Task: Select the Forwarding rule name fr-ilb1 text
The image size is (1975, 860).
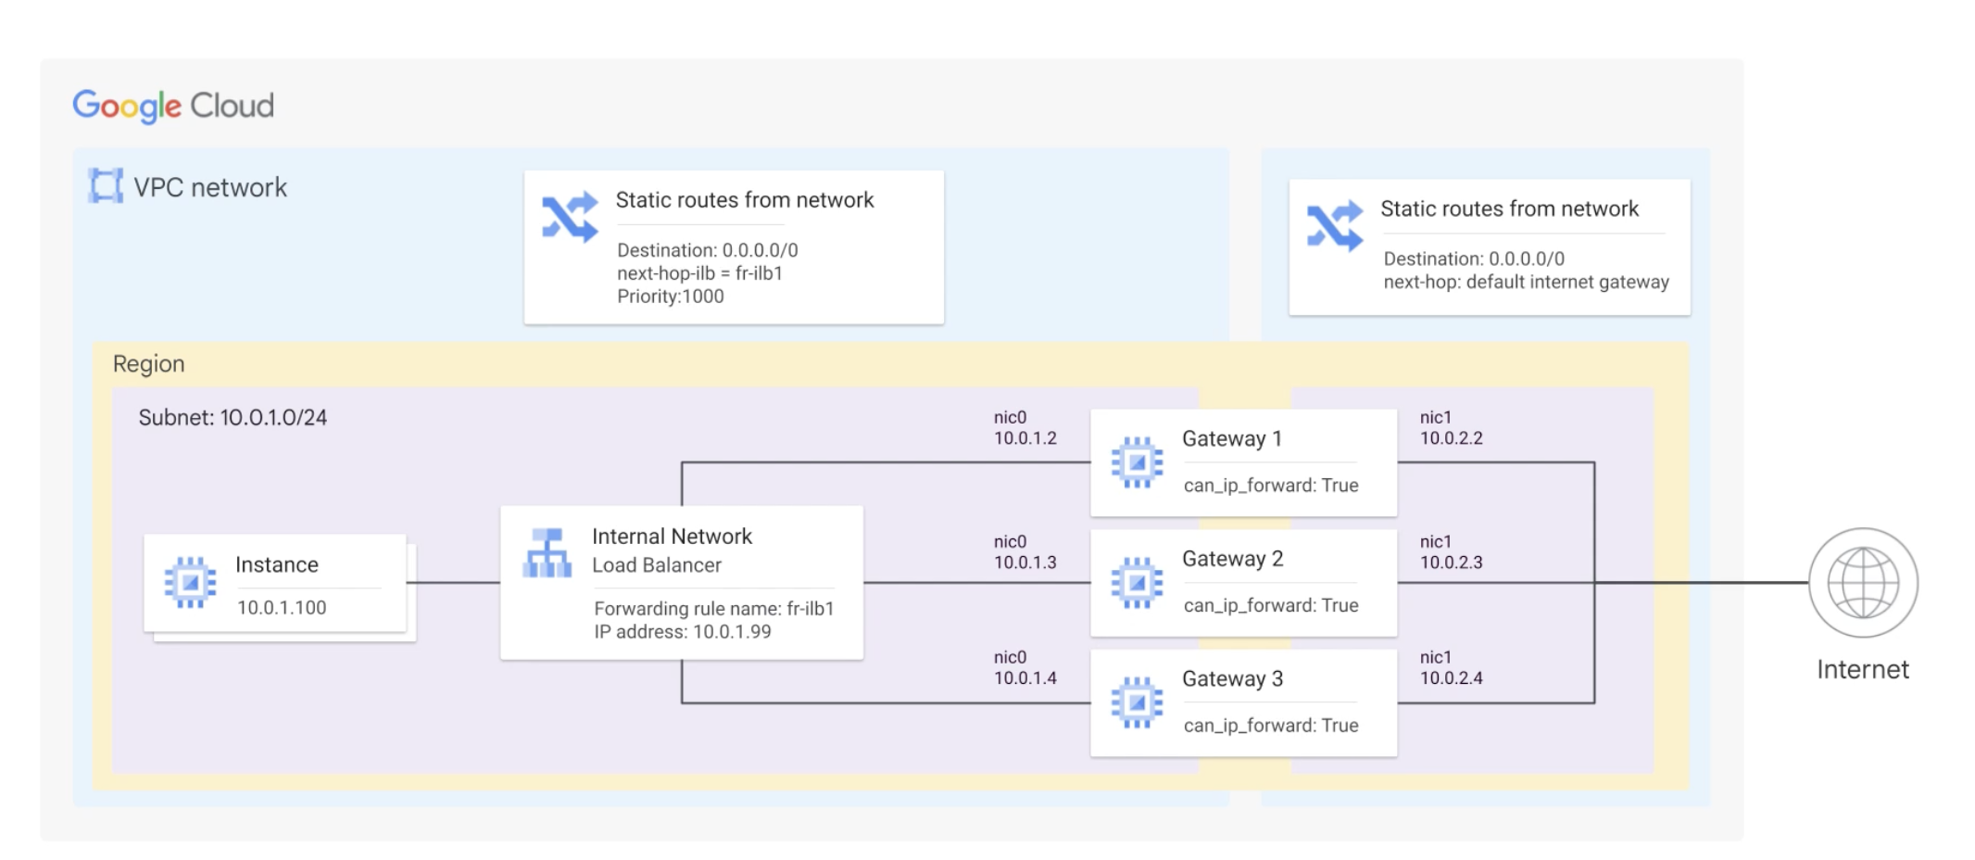Action: point(713,609)
